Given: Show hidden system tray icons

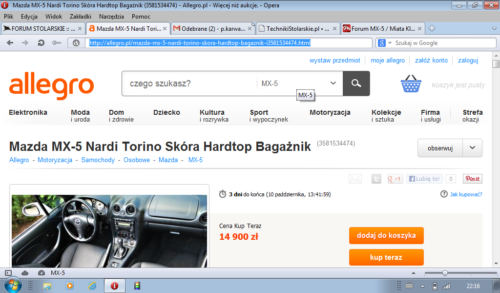Looking at the screenshot, I should point(422,286).
